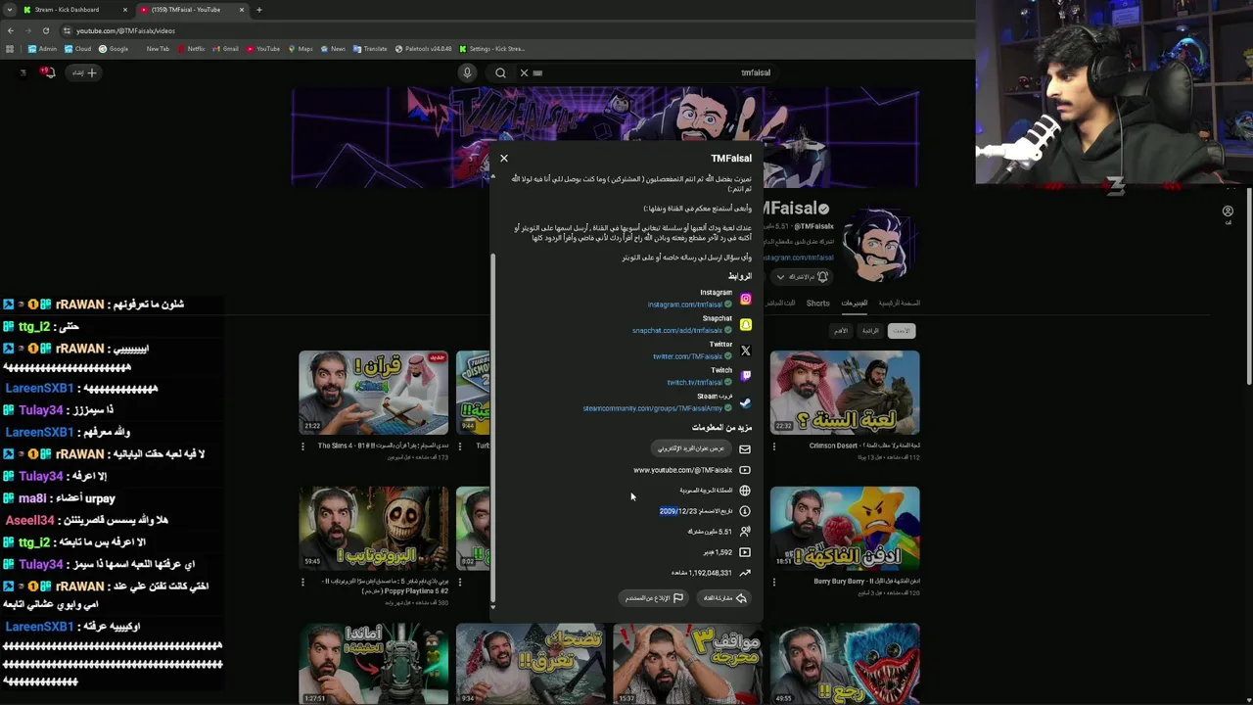Clear the YouTube search box text

[524, 72]
